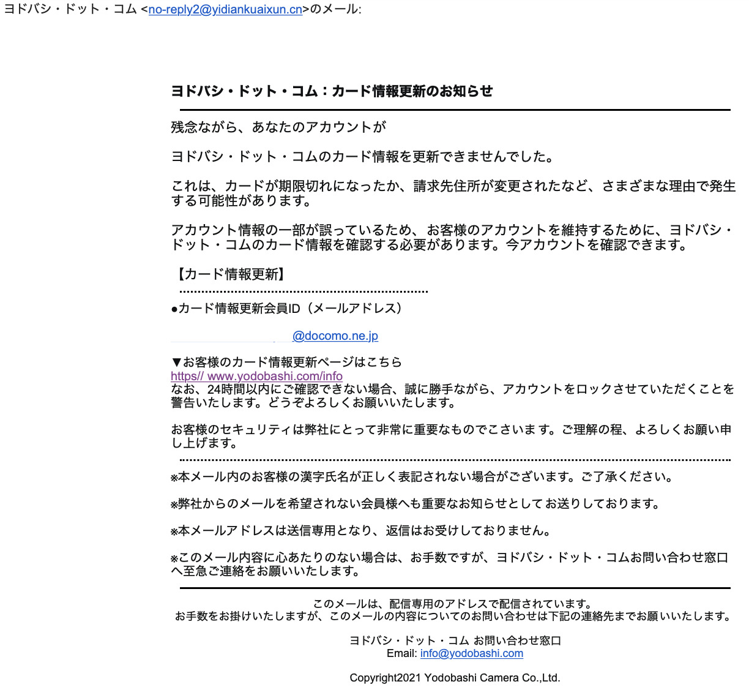Click the paragraph starting これは、カードが期限切れになったか
Screen dimensions: 749x687
click(x=453, y=193)
